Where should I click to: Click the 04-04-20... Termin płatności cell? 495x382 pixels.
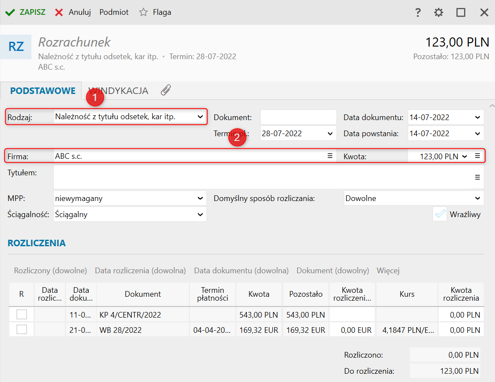[x=212, y=330]
